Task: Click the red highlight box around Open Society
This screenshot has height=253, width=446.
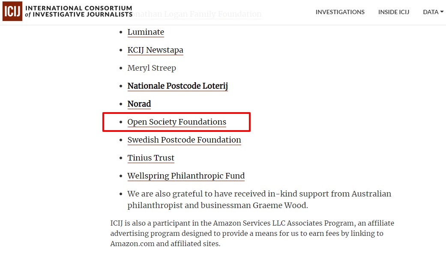Action: click(177, 122)
